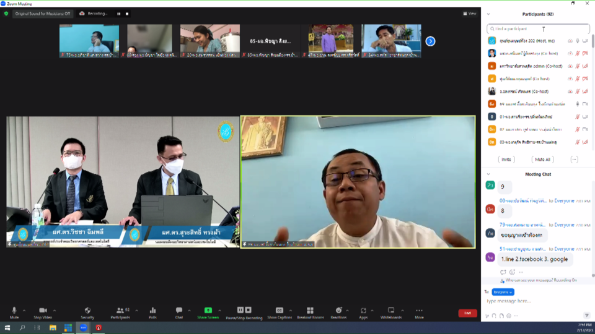Open the Reactions menu
This screenshot has width=595, height=334.
pyautogui.click(x=338, y=313)
